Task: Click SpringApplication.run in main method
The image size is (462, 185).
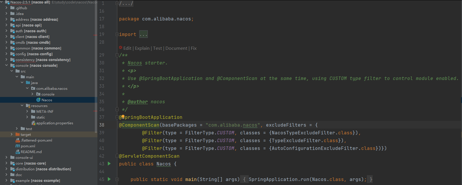Action: 279,179
